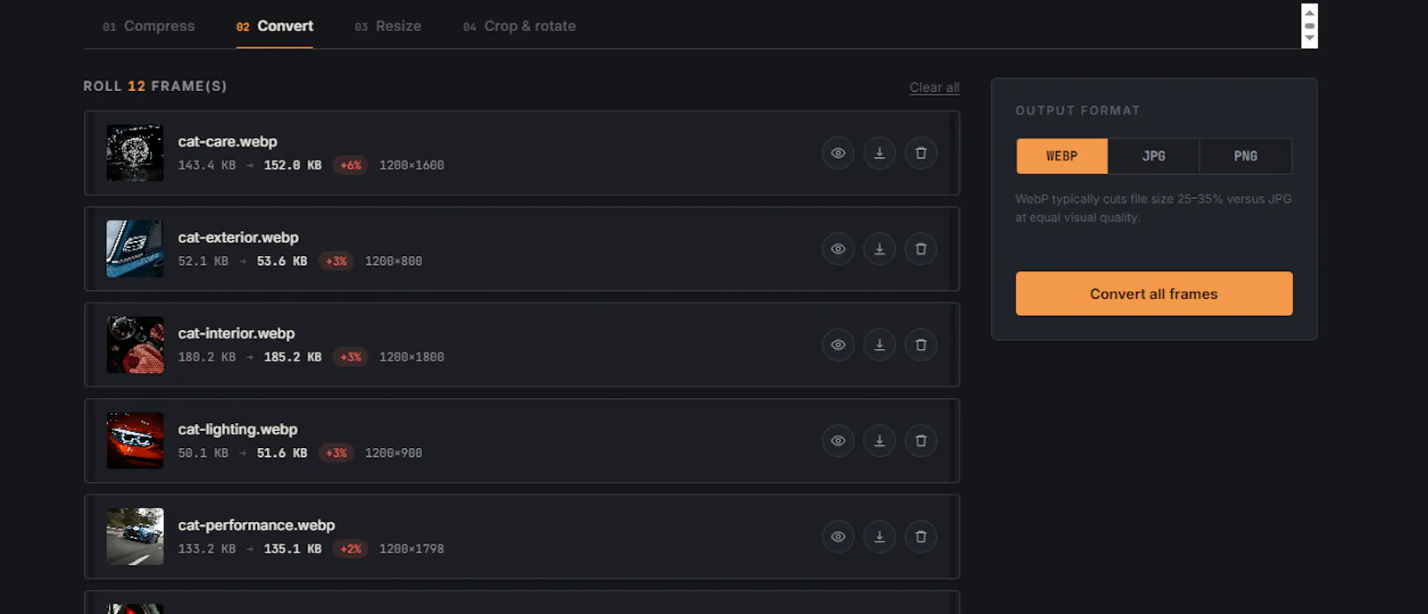This screenshot has width=1428, height=614.
Task: Click the +6% size change badge
Action: tap(351, 165)
